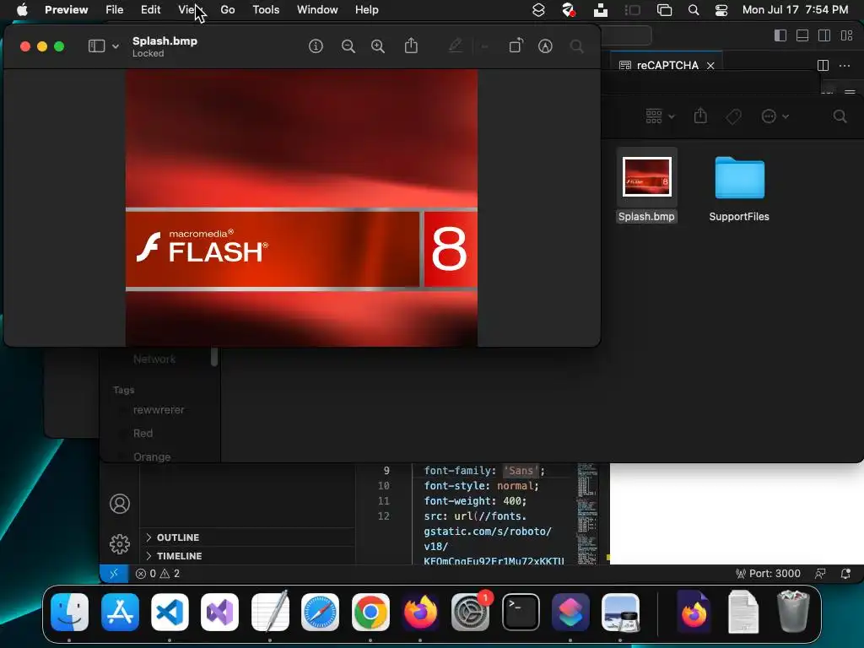Open the Preview inspector info icon

click(x=316, y=46)
